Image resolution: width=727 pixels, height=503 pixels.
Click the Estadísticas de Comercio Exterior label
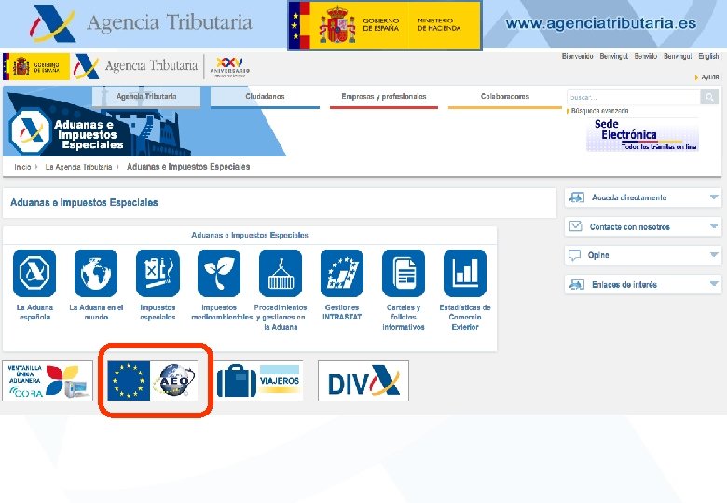(x=465, y=318)
